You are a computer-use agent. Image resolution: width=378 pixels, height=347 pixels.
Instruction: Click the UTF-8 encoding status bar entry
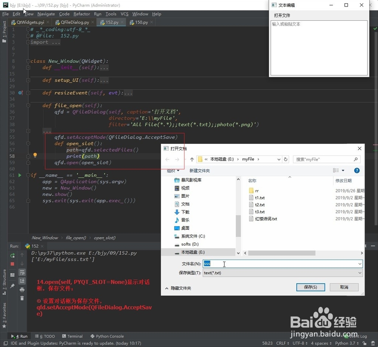300,343
